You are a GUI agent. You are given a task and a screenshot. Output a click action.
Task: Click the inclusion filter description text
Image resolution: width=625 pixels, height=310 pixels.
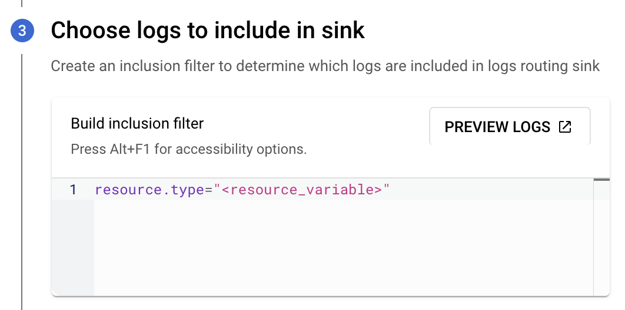[325, 66]
